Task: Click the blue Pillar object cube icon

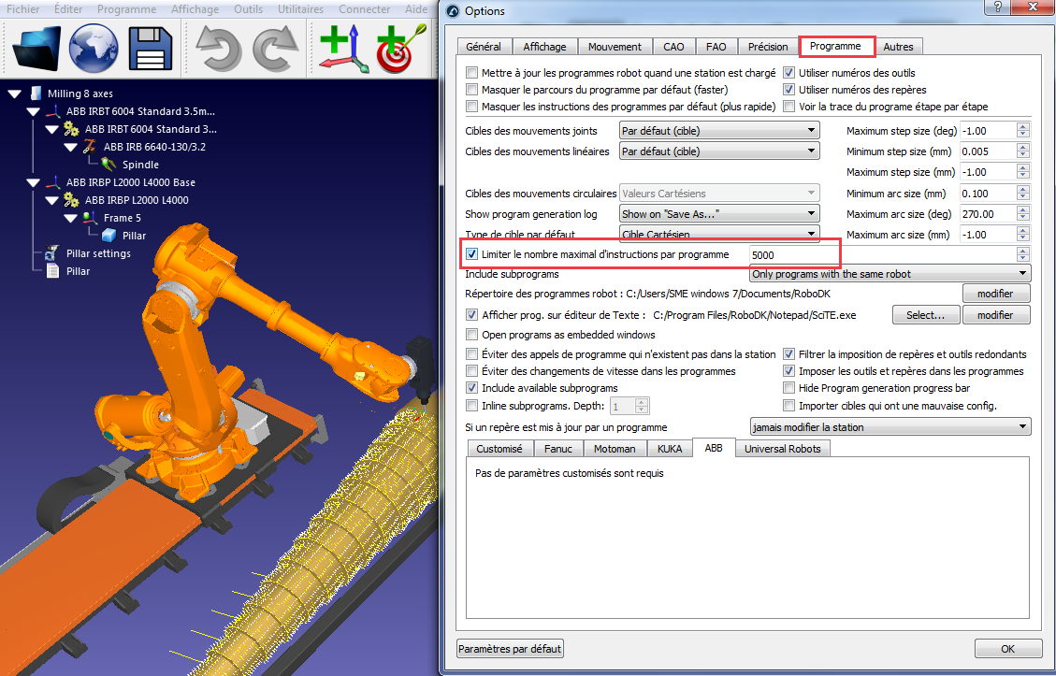Action: click(108, 236)
